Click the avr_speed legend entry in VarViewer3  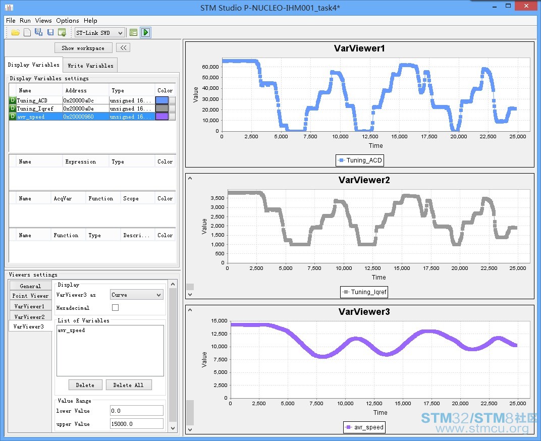[364, 427]
